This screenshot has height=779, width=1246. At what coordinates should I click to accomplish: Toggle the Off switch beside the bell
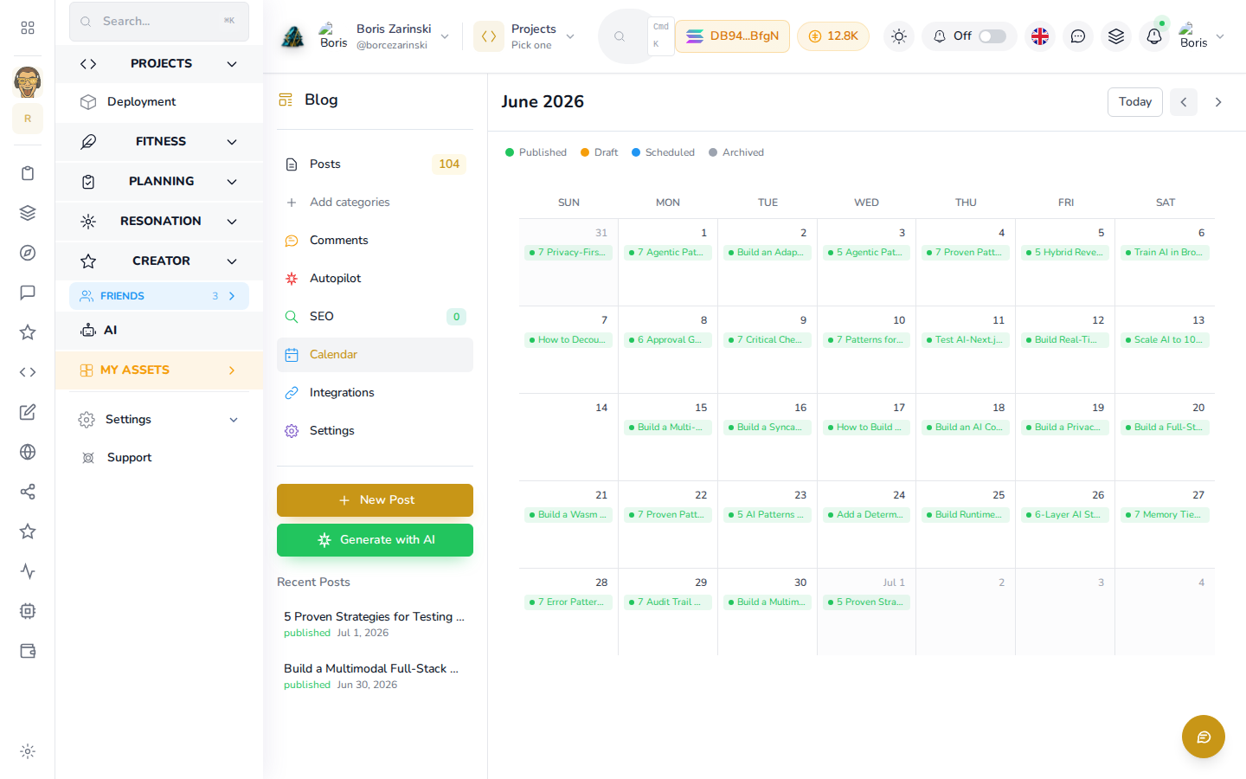pos(992,36)
